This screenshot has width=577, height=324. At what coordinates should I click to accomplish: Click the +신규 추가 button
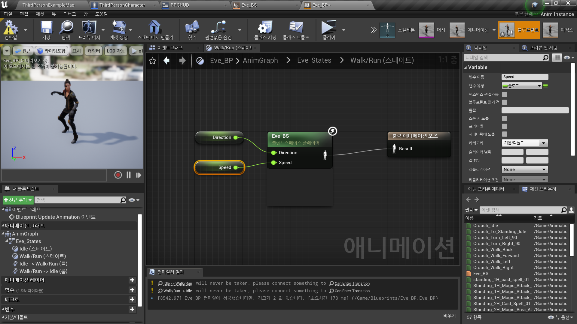click(18, 200)
